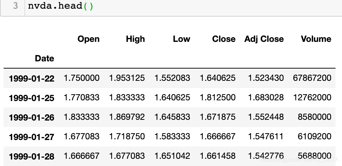
Task: Select the High column header
Action: click(135, 39)
